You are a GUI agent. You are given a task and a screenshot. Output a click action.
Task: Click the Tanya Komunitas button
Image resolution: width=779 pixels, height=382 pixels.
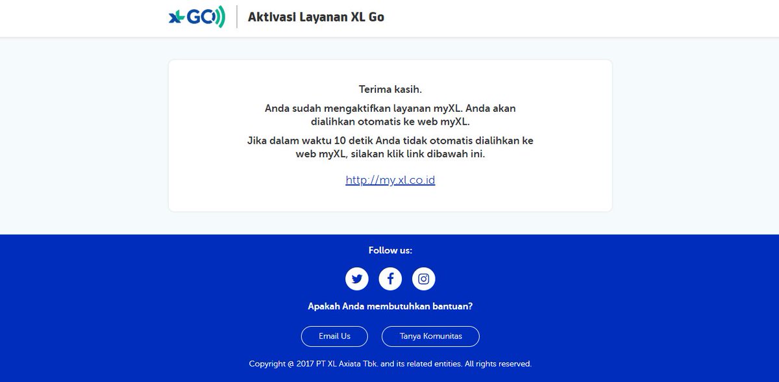click(x=430, y=337)
